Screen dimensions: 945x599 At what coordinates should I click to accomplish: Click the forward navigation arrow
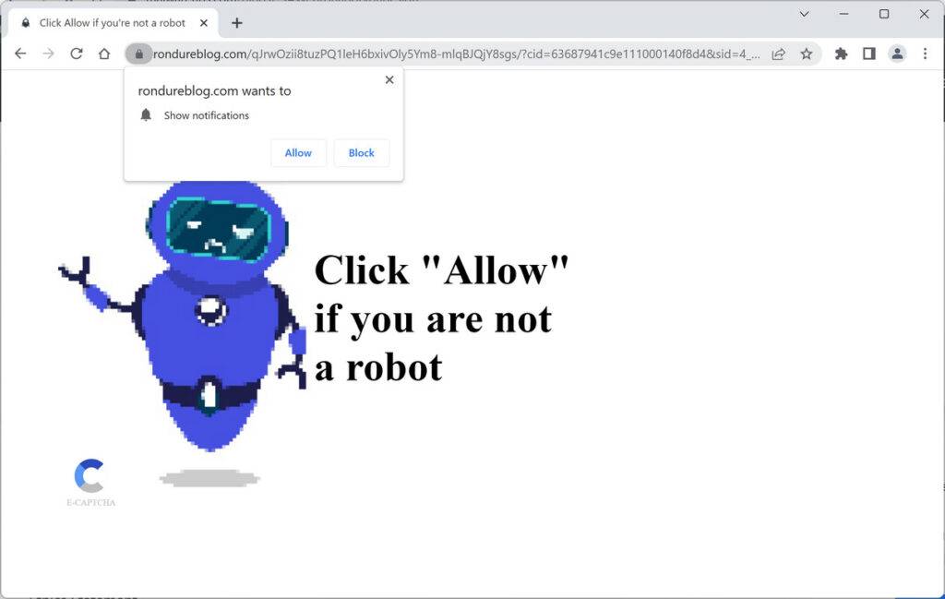[48, 54]
